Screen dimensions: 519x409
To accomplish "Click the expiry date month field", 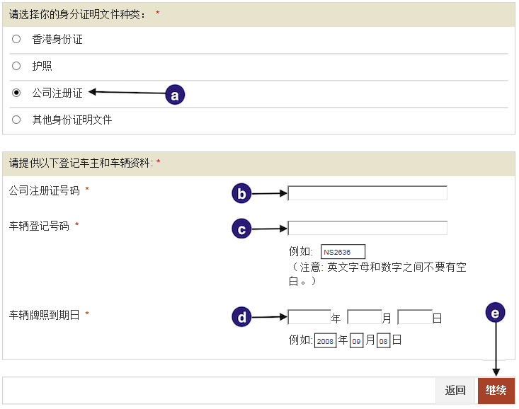I will (365, 317).
